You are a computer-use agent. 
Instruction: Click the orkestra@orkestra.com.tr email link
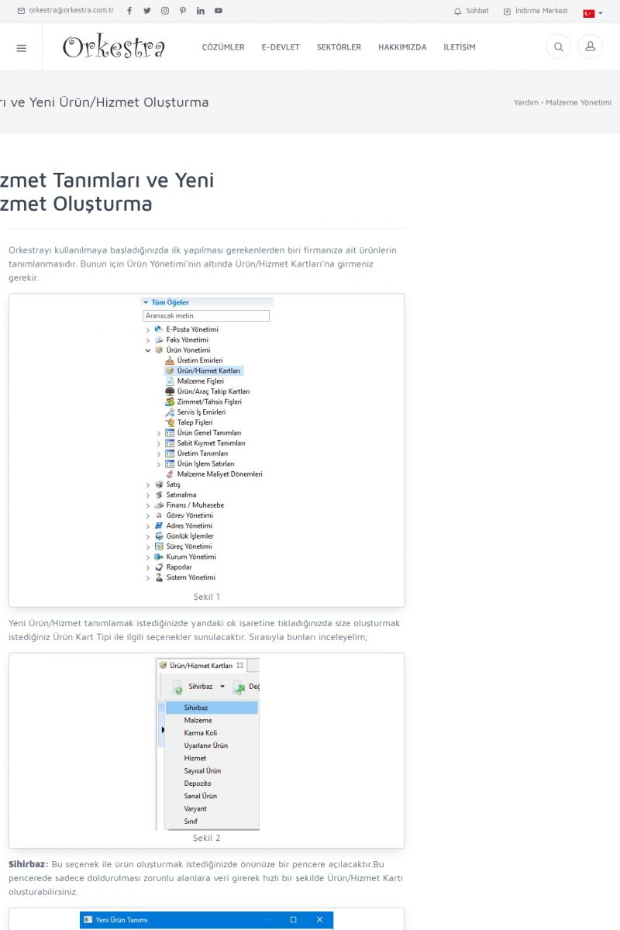pyautogui.click(x=66, y=11)
